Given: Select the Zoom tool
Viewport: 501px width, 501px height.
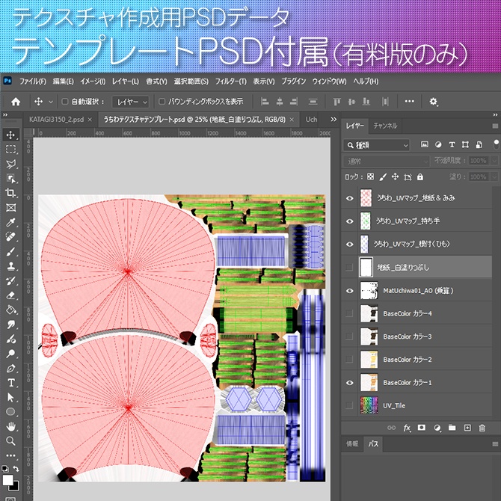Looking at the screenshot, I should click(10, 441).
